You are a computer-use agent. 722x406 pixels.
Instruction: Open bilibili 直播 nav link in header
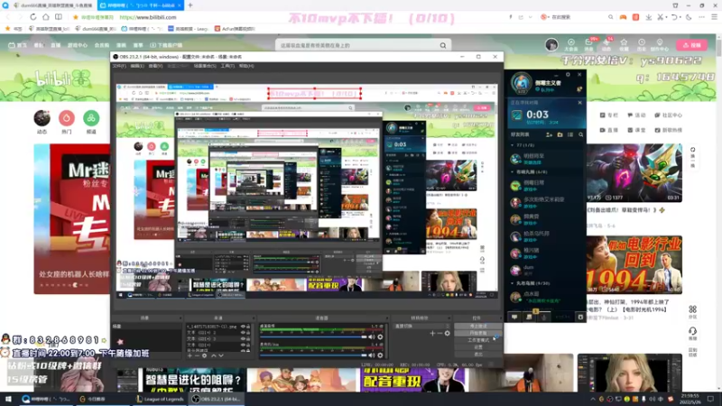tap(56, 45)
